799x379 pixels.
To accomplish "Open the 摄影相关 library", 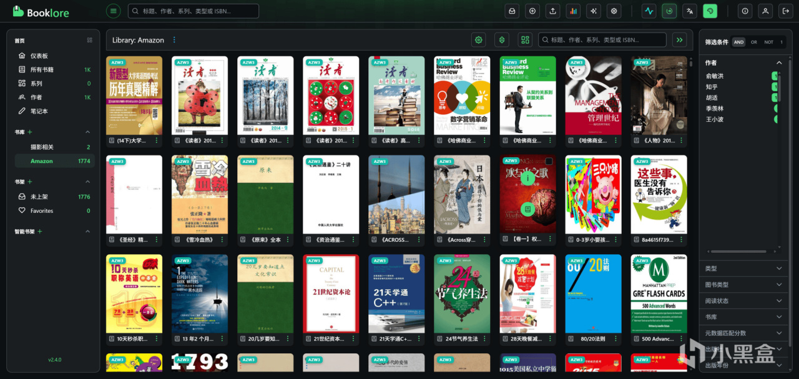I will click(55, 147).
